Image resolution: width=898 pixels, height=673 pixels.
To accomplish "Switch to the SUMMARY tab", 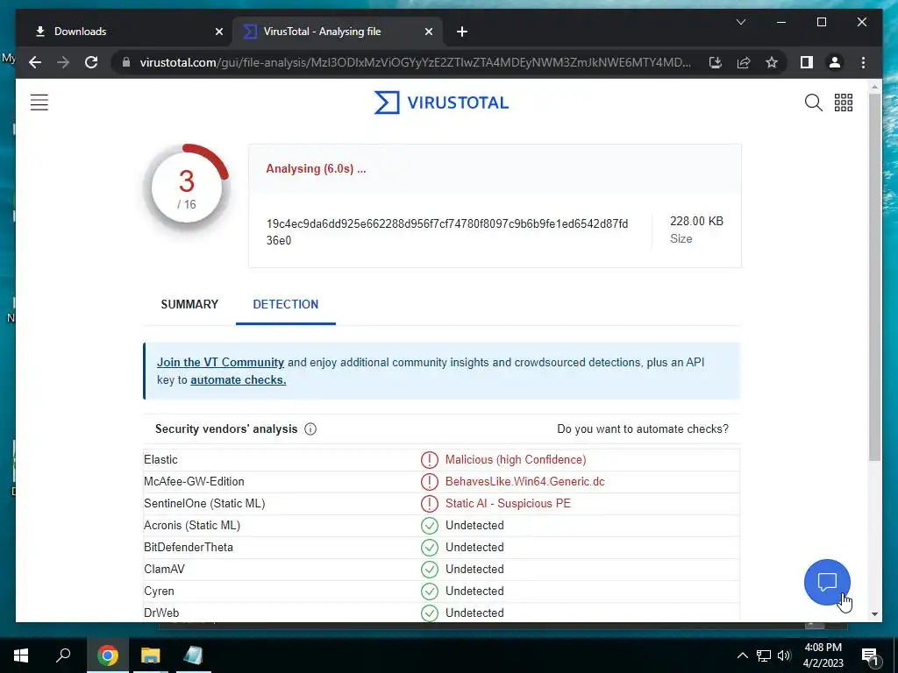I will [189, 304].
